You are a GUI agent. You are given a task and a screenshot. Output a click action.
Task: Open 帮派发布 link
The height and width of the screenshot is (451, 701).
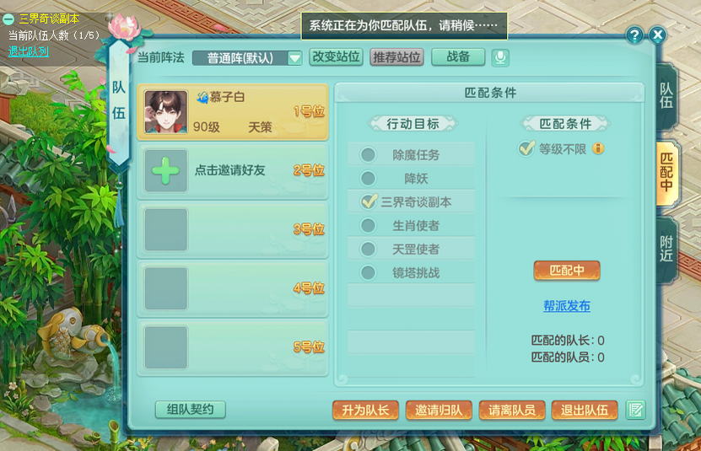pyautogui.click(x=566, y=306)
